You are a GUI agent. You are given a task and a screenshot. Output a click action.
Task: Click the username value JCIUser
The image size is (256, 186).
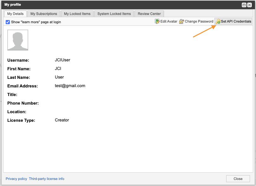point(62,60)
